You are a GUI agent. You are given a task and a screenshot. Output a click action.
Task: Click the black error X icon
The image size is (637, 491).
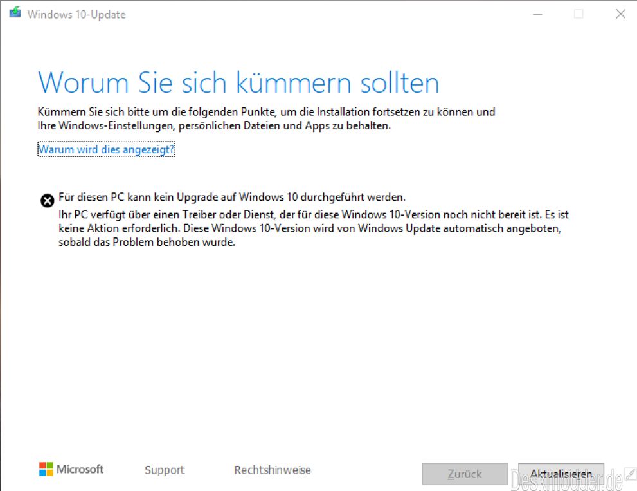(x=47, y=201)
